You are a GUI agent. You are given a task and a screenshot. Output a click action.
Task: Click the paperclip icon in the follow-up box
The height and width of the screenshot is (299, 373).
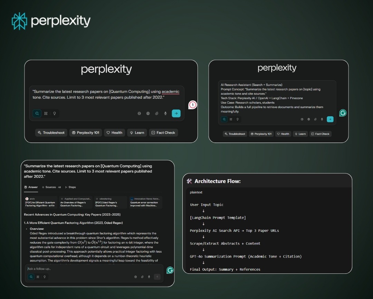click(142, 277)
